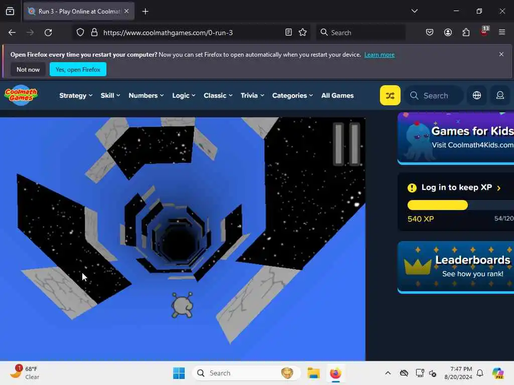The image size is (514, 385).
Task: Open the notifications bell icon
Action: [479, 373]
